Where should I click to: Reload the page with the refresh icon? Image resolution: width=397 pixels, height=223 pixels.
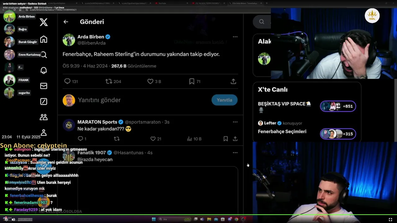(x=14, y=10)
